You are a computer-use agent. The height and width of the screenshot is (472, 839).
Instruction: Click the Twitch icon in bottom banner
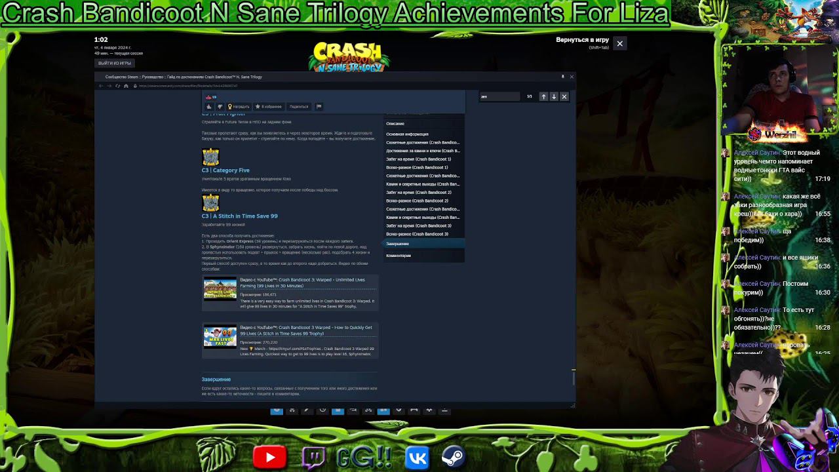[313, 457]
